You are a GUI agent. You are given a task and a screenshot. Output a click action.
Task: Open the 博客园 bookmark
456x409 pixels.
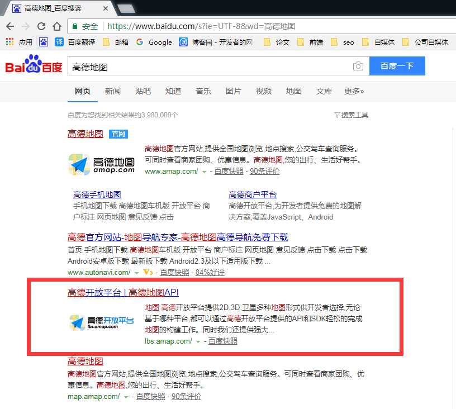click(217, 42)
